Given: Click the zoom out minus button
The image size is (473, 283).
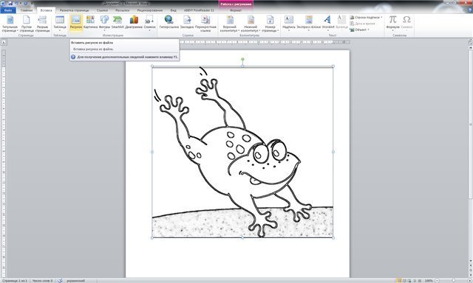Looking at the screenshot, I should pyautogui.click(x=438, y=281).
